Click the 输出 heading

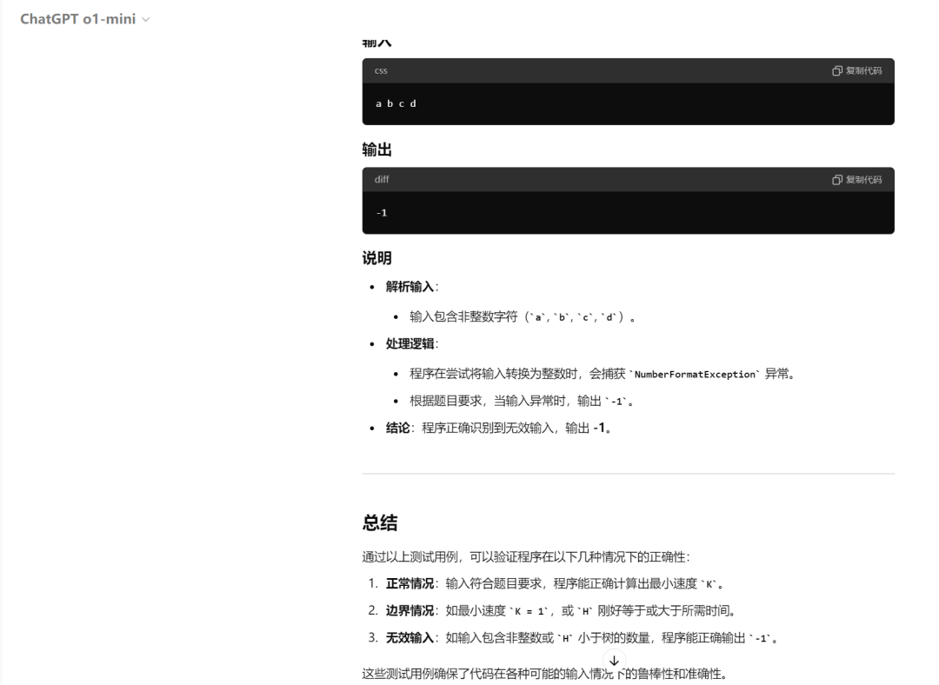(x=376, y=150)
